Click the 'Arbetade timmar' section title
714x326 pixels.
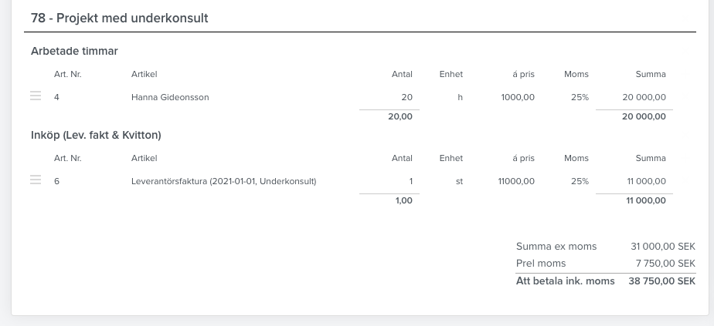tap(74, 51)
